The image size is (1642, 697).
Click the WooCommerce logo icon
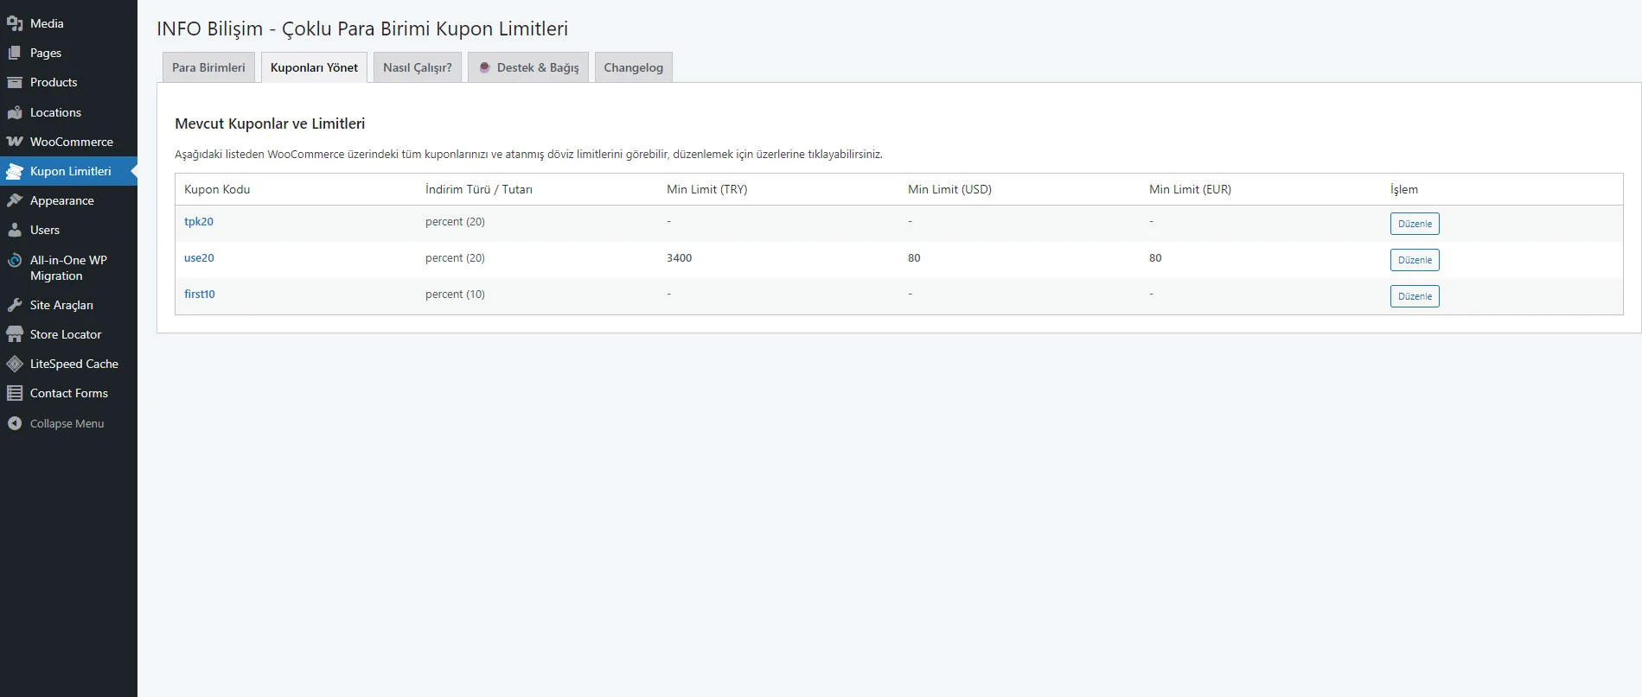point(15,142)
